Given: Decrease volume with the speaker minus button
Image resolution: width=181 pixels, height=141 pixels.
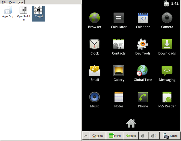Looking at the screenshot, I should (x=144, y=136).
